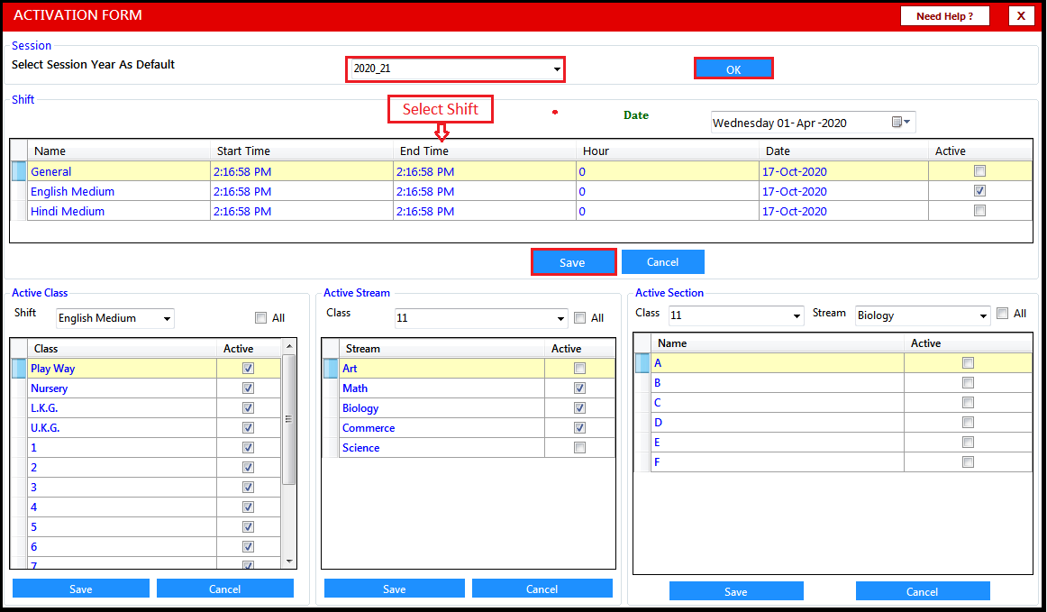The image size is (1047, 612).
Task: Check Active for section C
Action: click(x=969, y=402)
